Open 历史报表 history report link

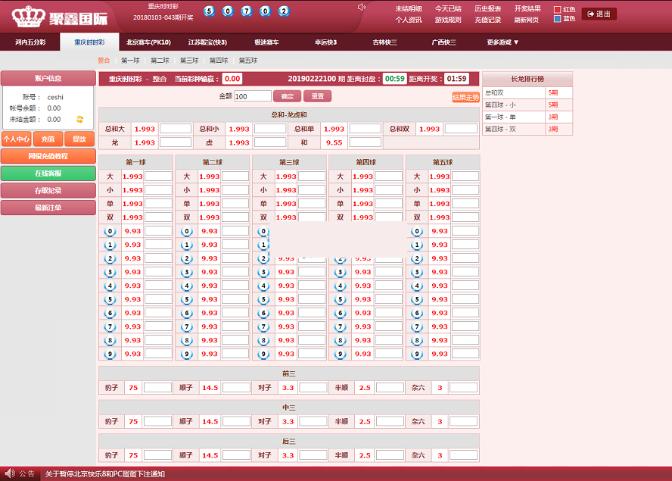coord(487,9)
